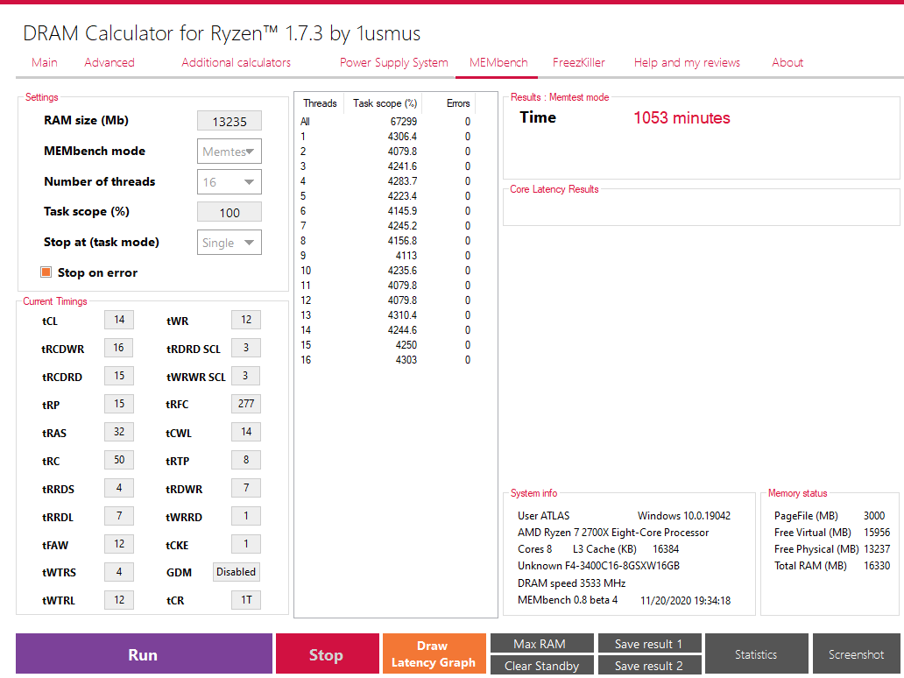This screenshot has width=904, height=678.
Task: Open the About tab
Action: tap(787, 62)
